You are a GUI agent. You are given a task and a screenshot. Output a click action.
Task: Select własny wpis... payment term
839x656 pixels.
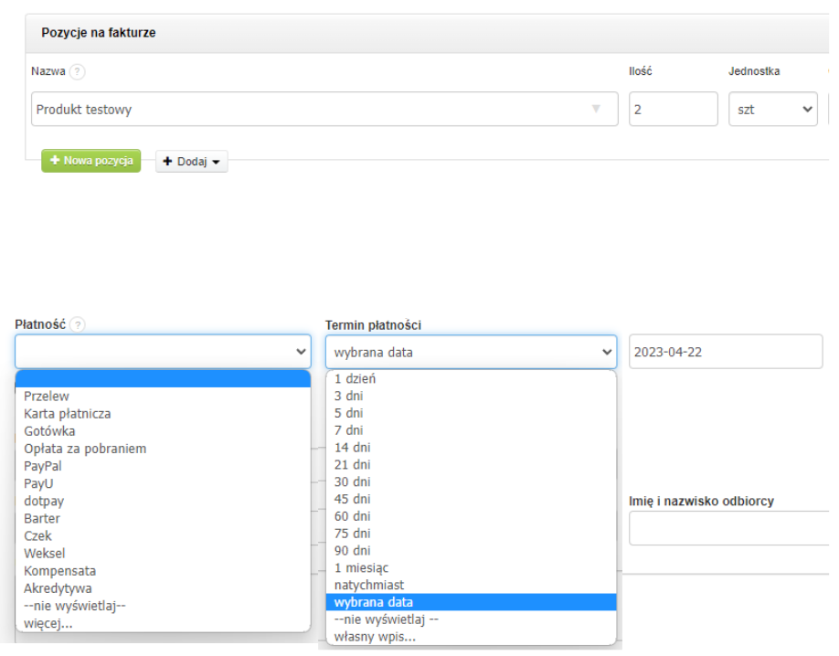[x=471, y=637]
